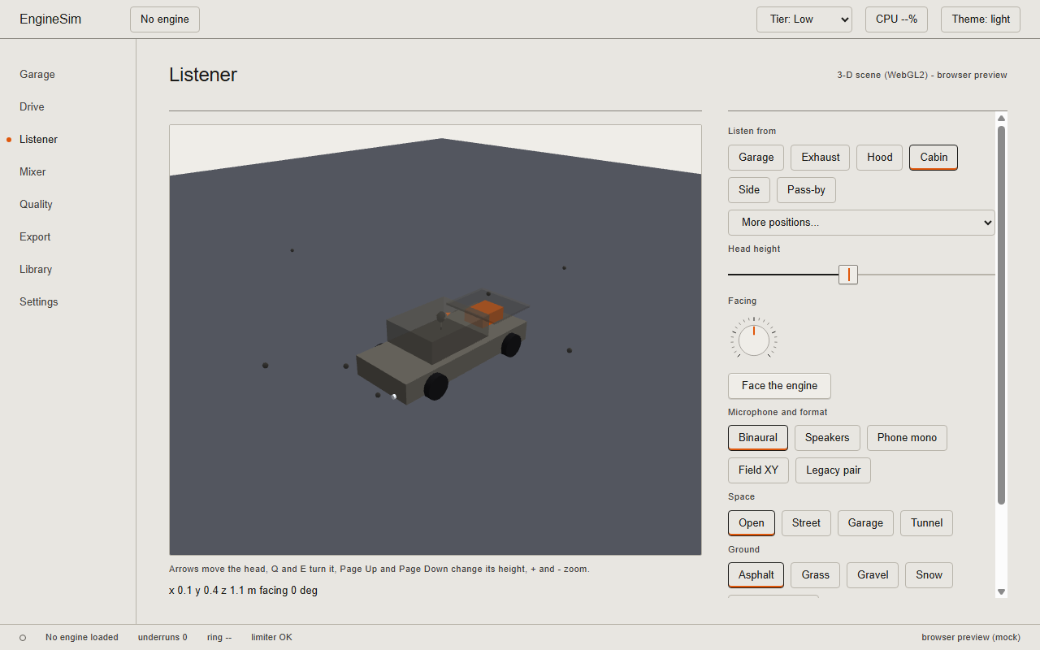Expand the More positions dropdown

pos(861,223)
